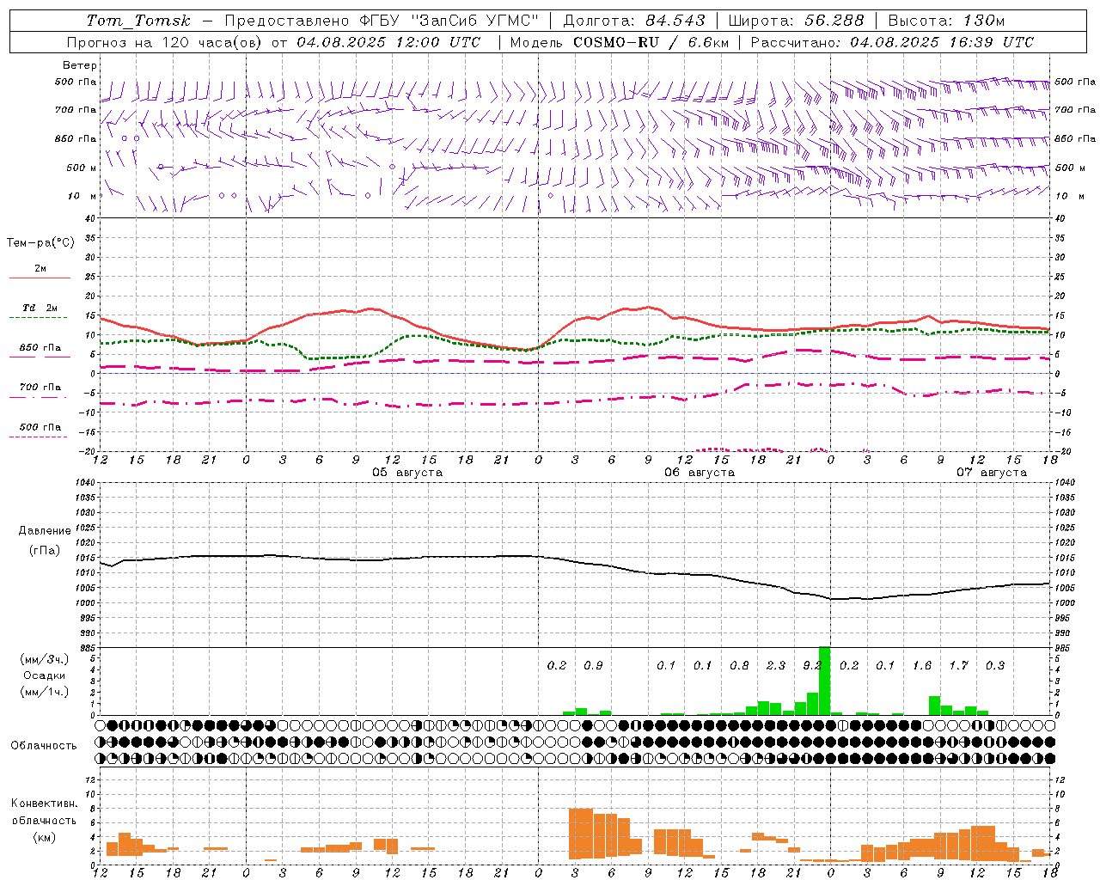The width and height of the screenshot is (1100, 880).
Task: Click the 9.2 precipitation amount value
Action: point(812,665)
